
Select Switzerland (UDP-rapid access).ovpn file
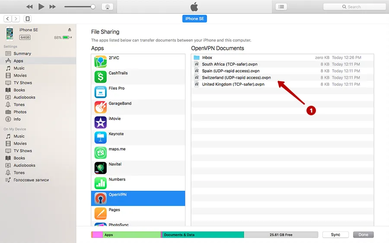tap(282, 78)
